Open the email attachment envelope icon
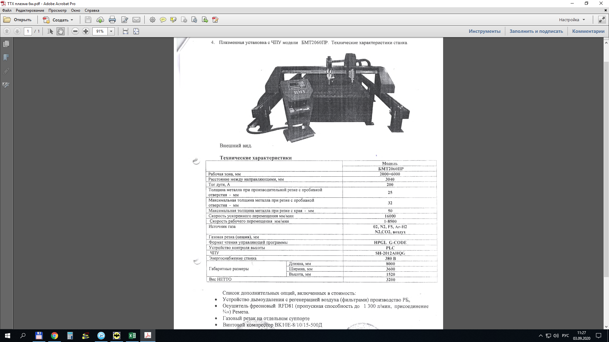 click(x=136, y=20)
